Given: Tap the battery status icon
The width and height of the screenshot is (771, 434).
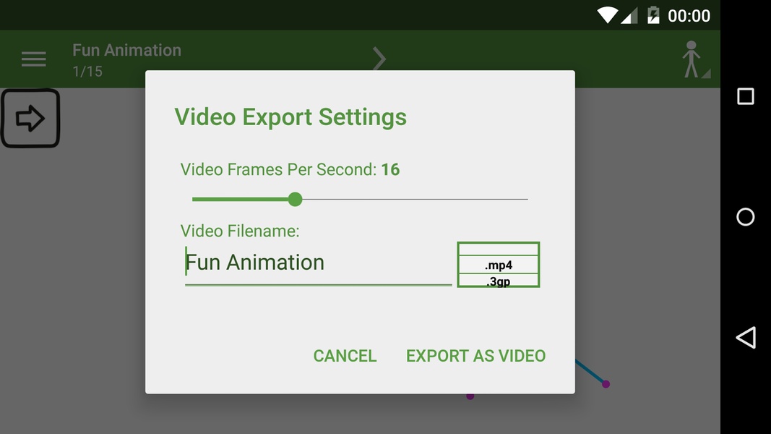Looking at the screenshot, I should [x=653, y=15].
